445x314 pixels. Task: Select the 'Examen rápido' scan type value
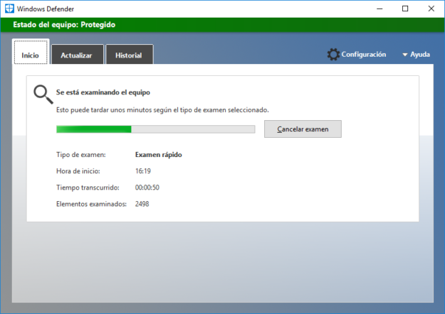click(x=158, y=155)
